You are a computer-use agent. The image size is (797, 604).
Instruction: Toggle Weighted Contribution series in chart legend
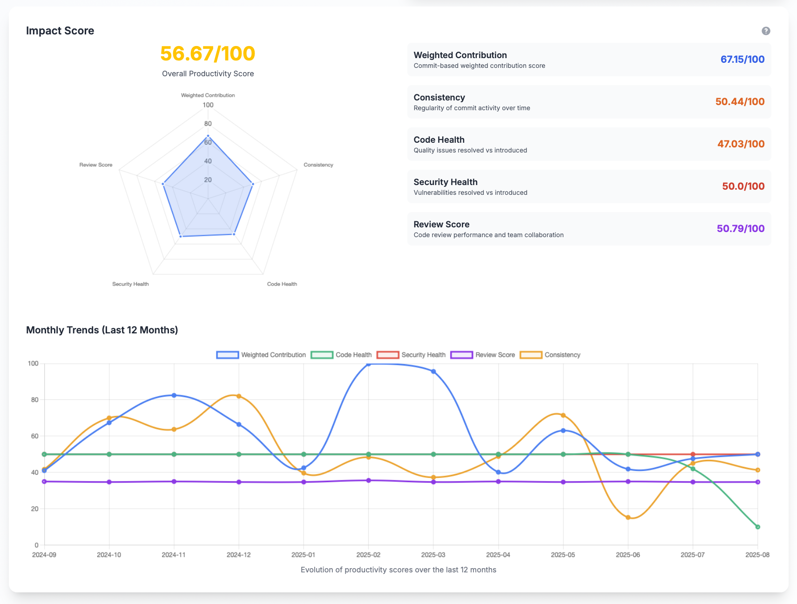pos(261,355)
